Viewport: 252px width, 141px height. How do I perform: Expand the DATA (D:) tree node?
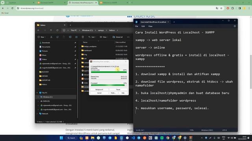tap(38, 101)
